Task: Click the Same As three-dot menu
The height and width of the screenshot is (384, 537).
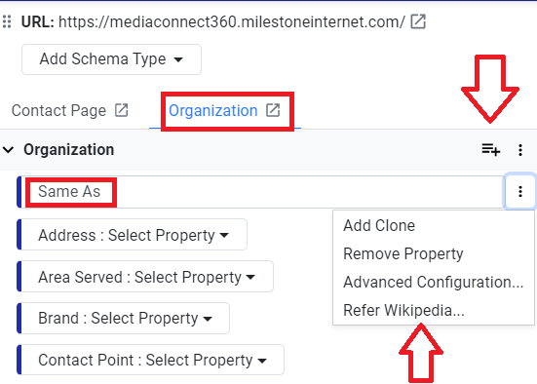Action: tap(520, 191)
